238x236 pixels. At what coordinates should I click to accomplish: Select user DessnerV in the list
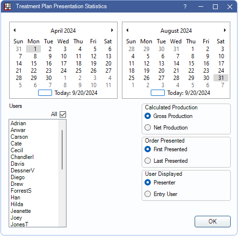(23, 170)
